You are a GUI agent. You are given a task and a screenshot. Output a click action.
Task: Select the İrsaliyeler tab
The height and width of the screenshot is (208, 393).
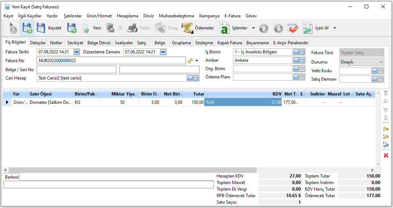tap(124, 43)
